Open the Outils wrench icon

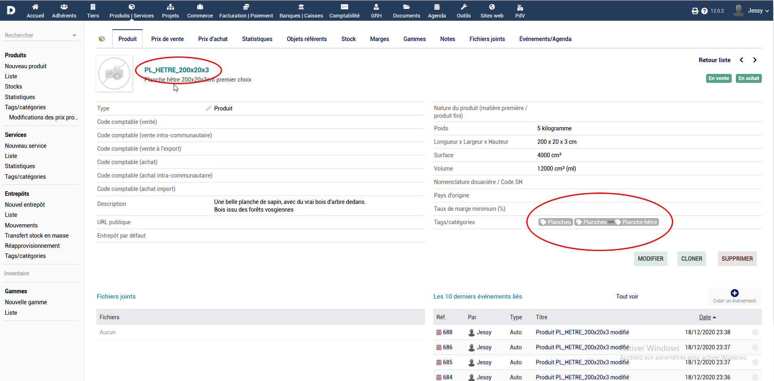point(464,7)
